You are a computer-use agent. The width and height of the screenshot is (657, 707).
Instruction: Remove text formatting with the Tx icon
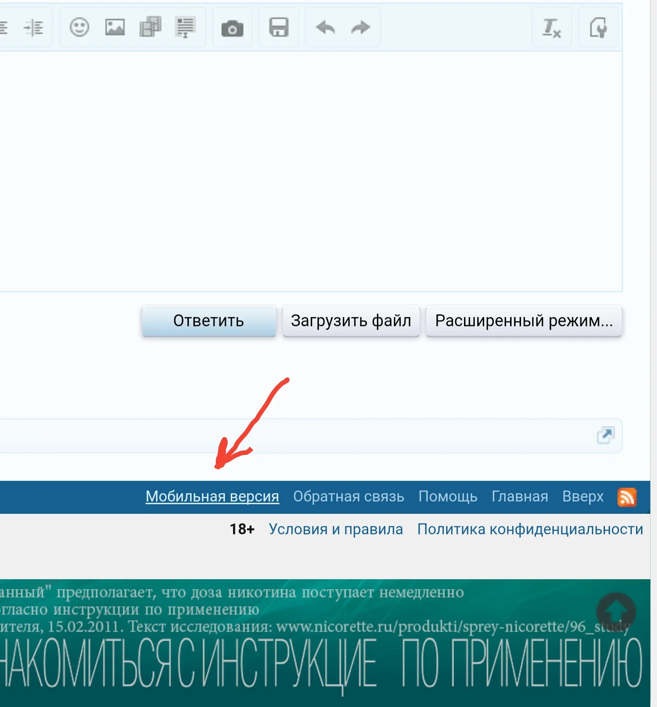pyautogui.click(x=551, y=27)
